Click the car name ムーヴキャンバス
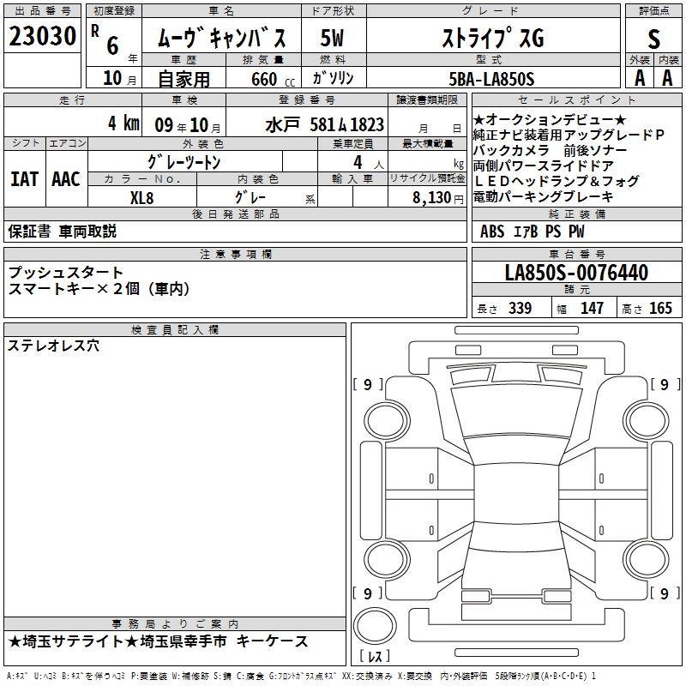This screenshot has height=686, width=686. [x=222, y=39]
